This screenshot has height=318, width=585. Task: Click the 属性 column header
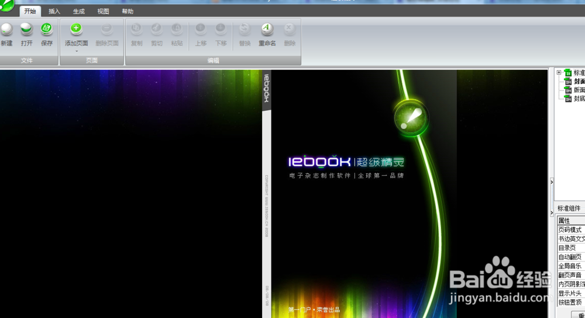click(x=571, y=221)
